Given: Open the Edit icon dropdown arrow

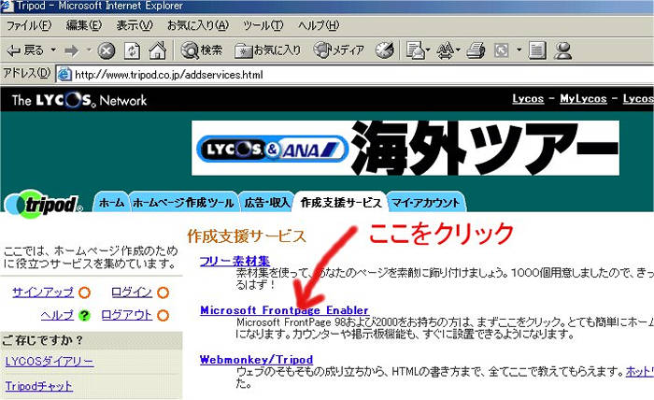Looking at the screenshot, I should pyautogui.click(x=519, y=50).
